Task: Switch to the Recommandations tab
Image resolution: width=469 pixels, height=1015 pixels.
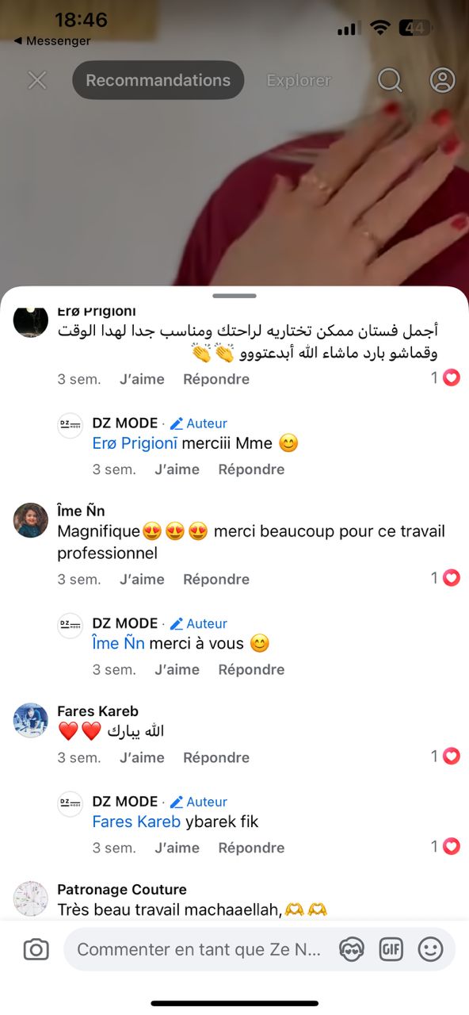Action: pos(158,80)
